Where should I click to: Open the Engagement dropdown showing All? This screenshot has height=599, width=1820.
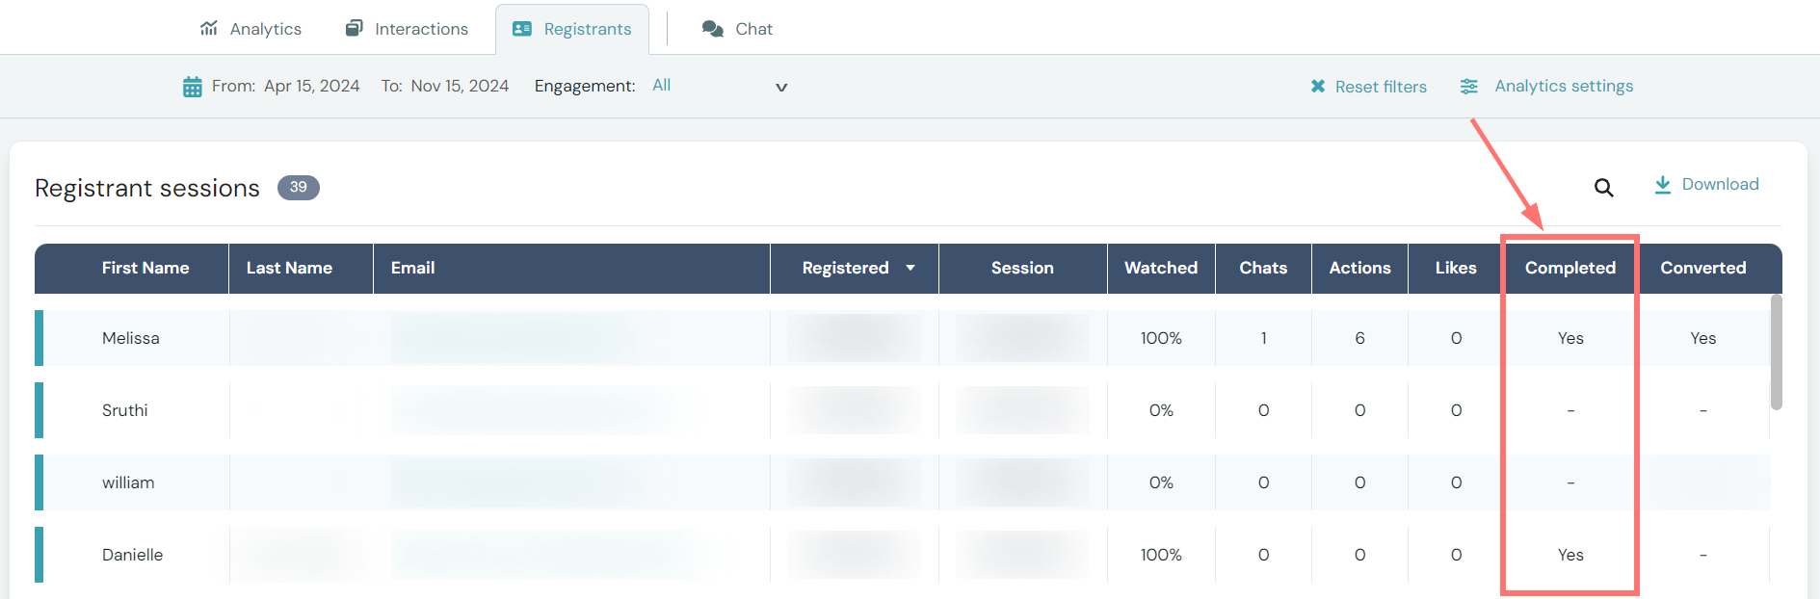point(720,86)
